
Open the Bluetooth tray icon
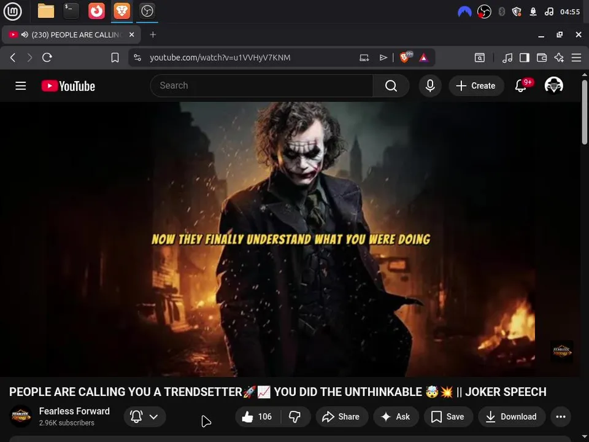click(x=501, y=12)
